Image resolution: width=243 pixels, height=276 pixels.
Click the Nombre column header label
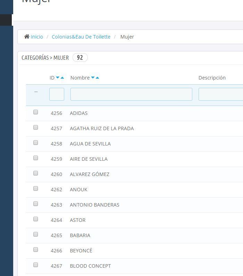tap(80, 78)
